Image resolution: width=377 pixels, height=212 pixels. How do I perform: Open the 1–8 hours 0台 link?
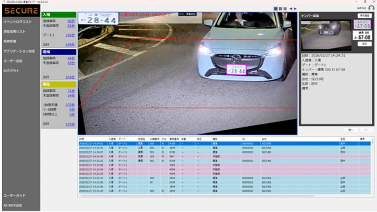pyautogui.click(x=72, y=110)
